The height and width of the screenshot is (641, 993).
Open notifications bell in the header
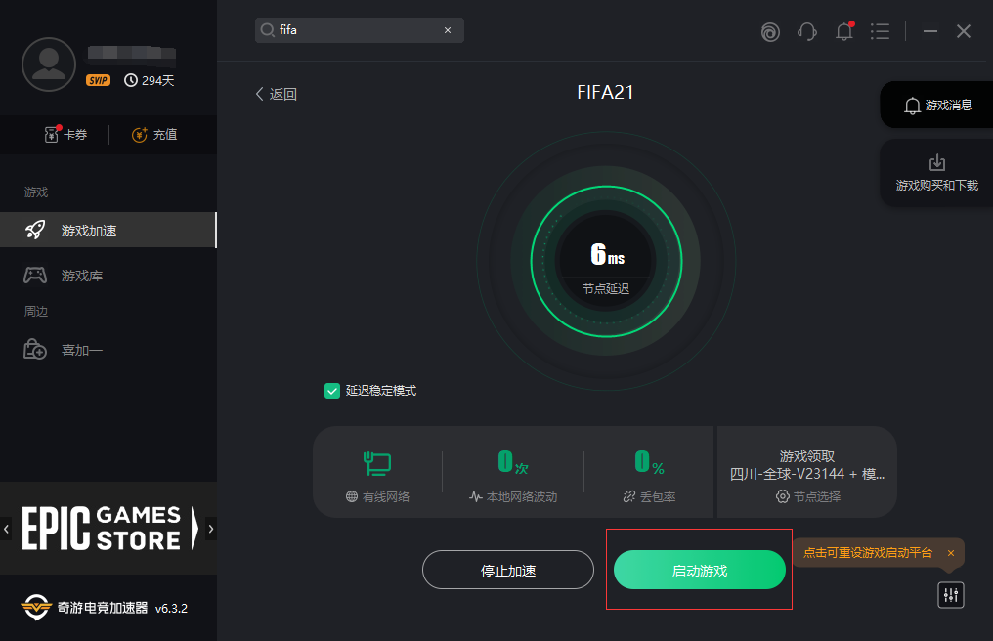[x=844, y=31]
